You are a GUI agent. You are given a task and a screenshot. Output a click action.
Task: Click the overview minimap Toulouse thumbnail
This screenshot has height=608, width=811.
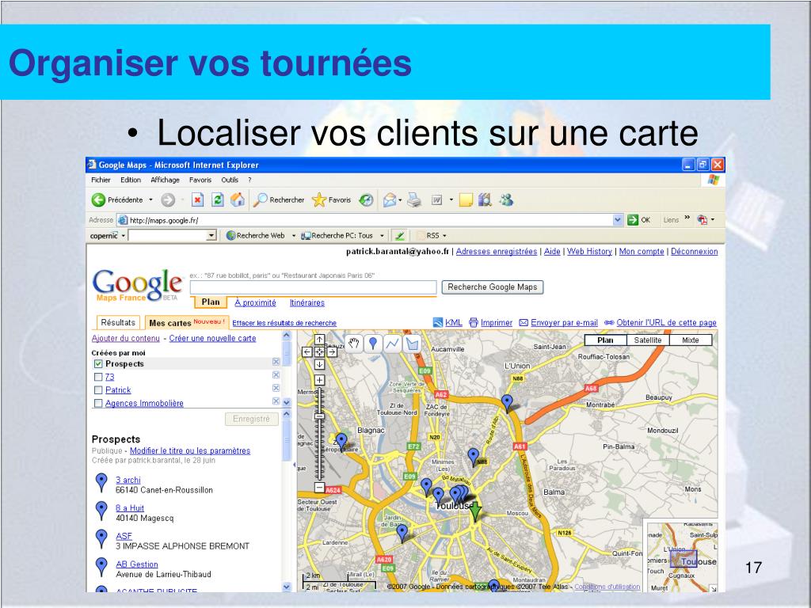682,557
